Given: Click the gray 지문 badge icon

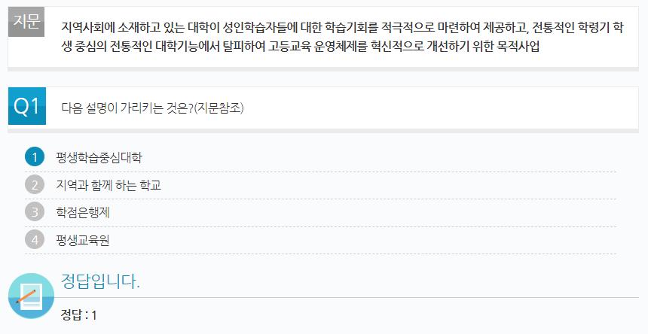Looking at the screenshot, I should [x=26, y=22].
